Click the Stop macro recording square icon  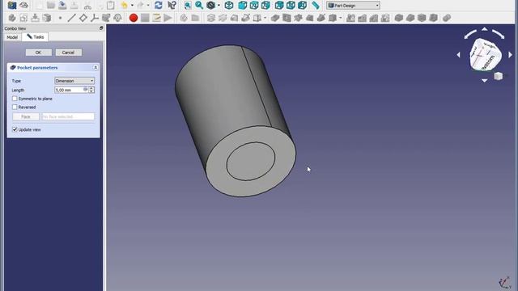pyautogui.click(x=145, y=18)
